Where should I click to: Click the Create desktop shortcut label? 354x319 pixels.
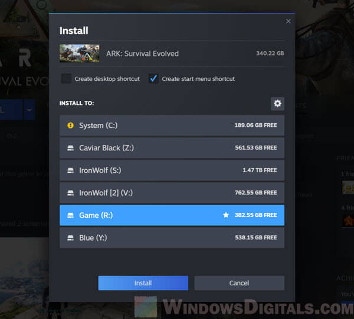click(x=107, y=79)
